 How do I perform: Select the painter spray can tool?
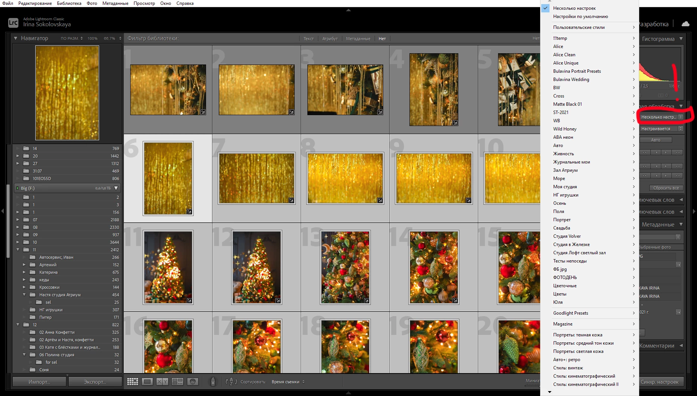213,381
